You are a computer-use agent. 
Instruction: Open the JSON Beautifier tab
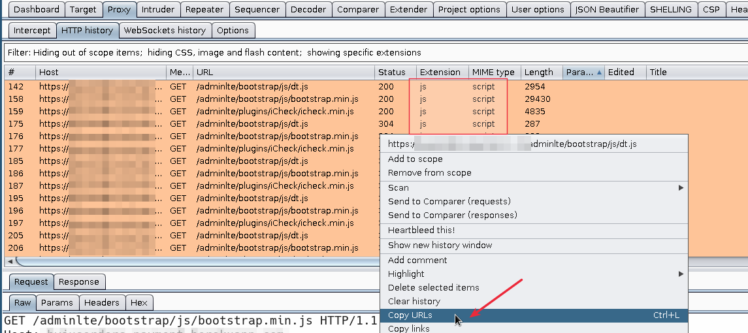[608, 9]
